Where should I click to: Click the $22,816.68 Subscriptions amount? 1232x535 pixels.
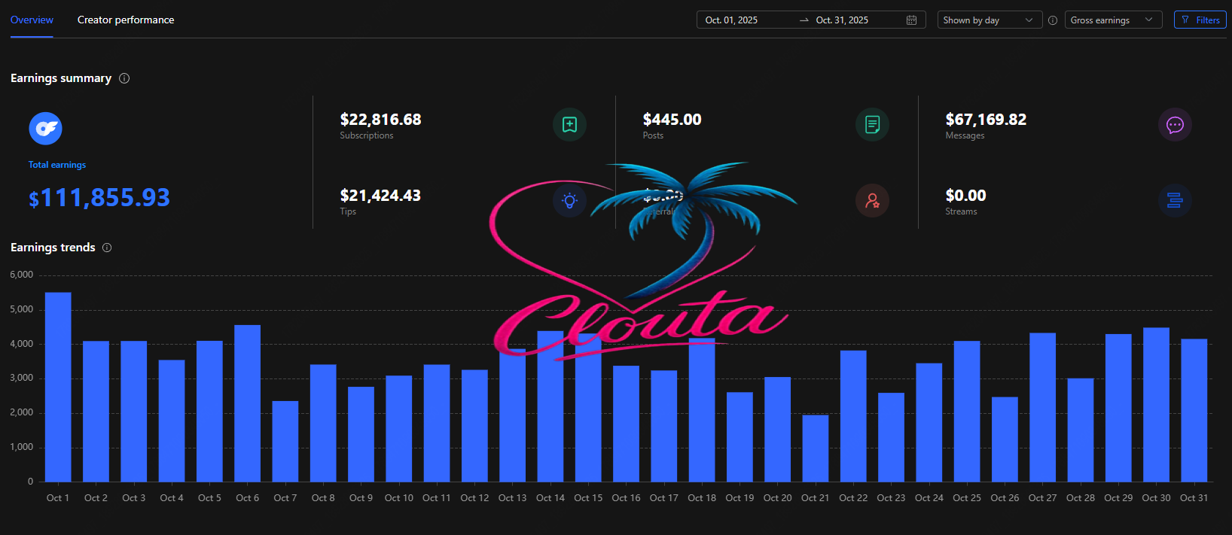pyautogui.click(x=380, y=120)
